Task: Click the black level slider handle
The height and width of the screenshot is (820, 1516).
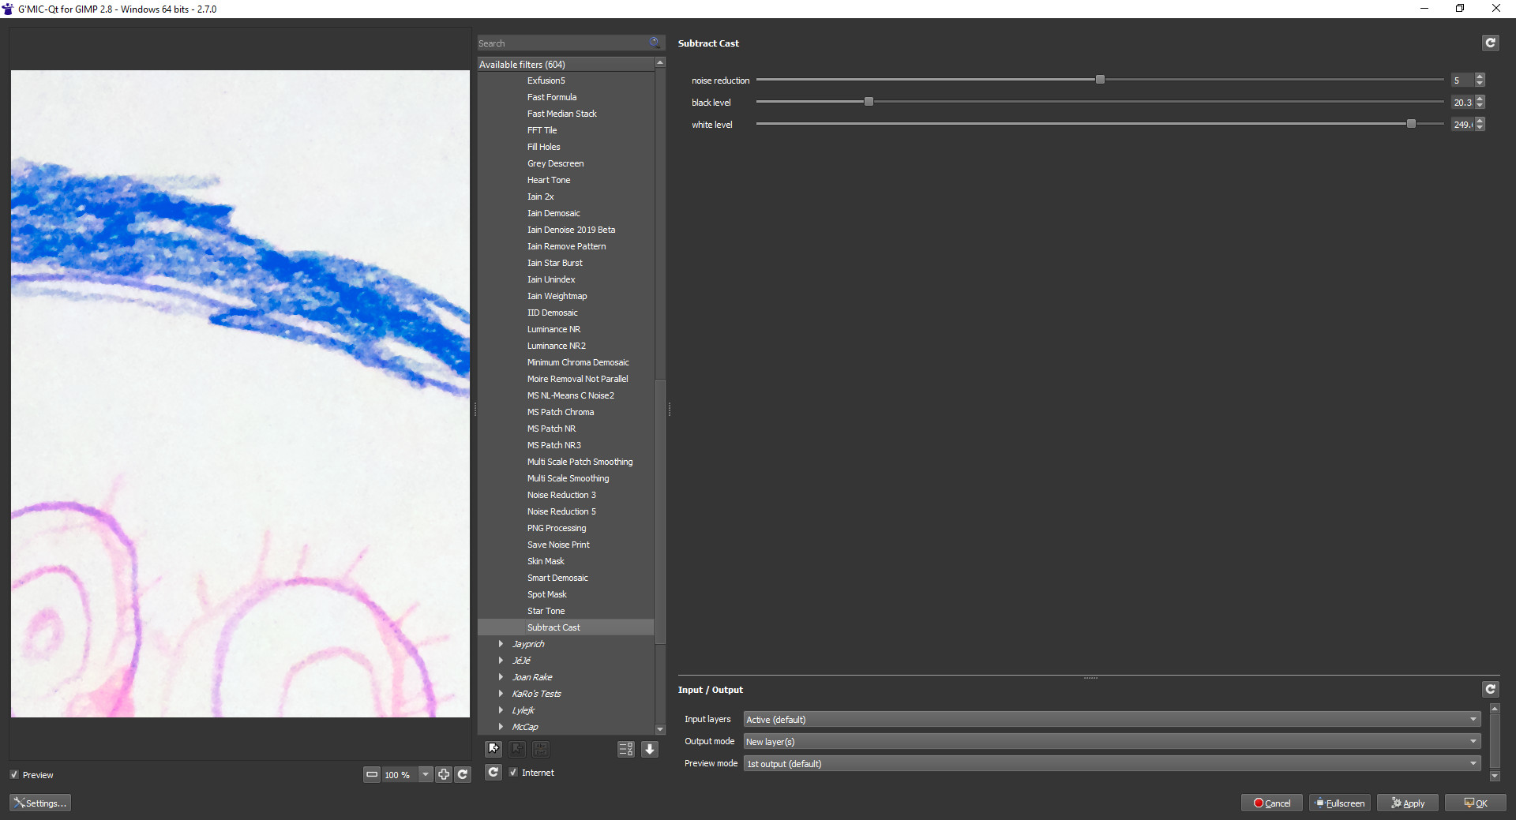Action: pos(869,102)
